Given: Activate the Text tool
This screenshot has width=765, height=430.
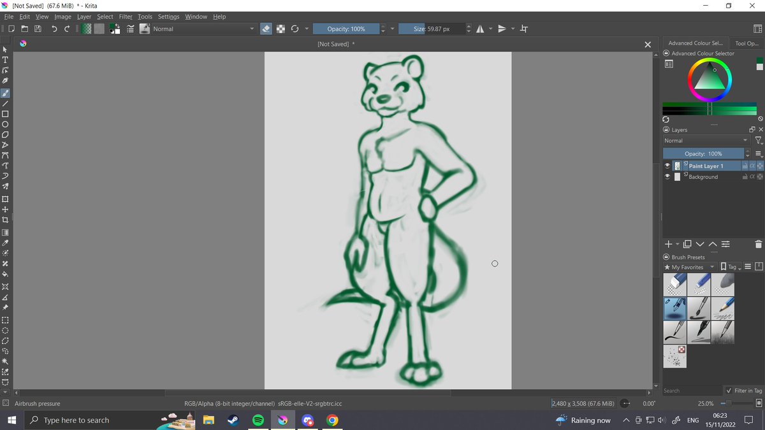Looking at the screenshot, I should [x=4, y=60].
